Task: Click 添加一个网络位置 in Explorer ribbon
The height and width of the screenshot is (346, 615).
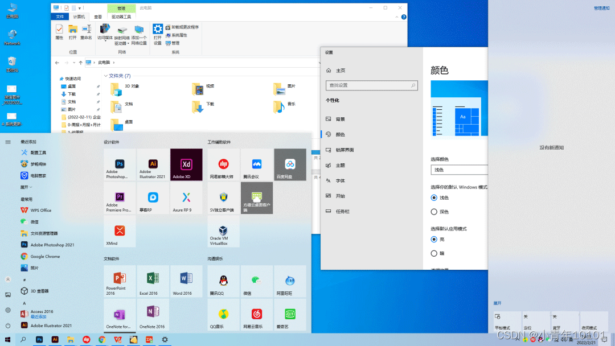Action: [x=139, y=35]
